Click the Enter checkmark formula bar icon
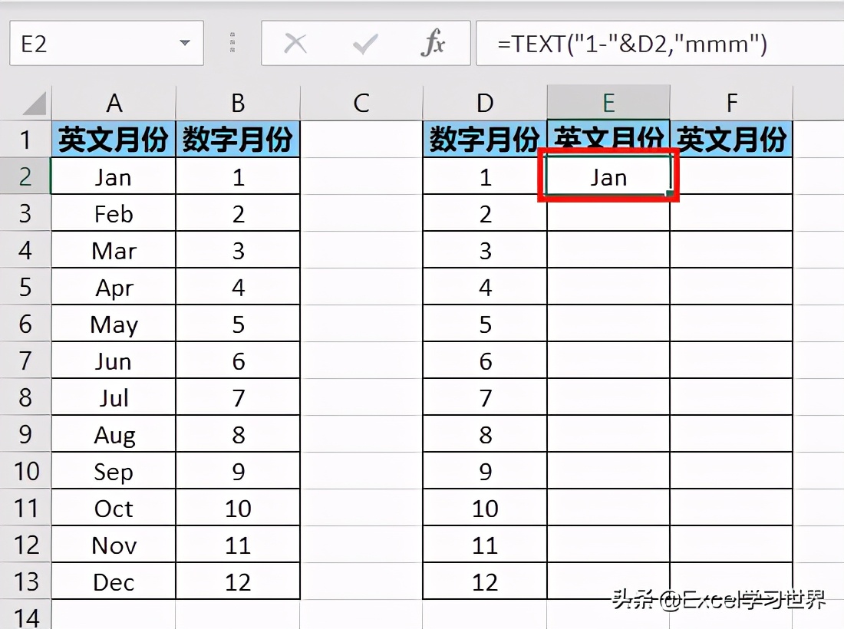The height and width of the screenshot is (629, 844). tap(365, 44)
